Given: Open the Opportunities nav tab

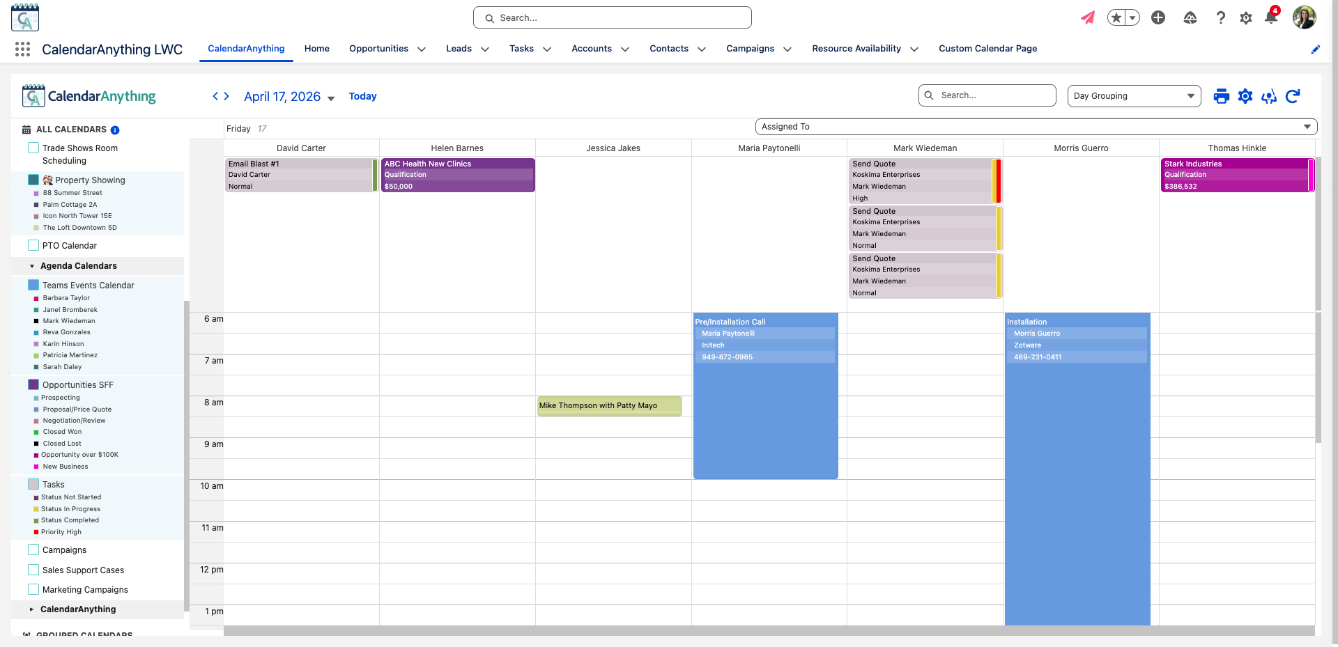Looking at the screenshot, I should [378, 49].
